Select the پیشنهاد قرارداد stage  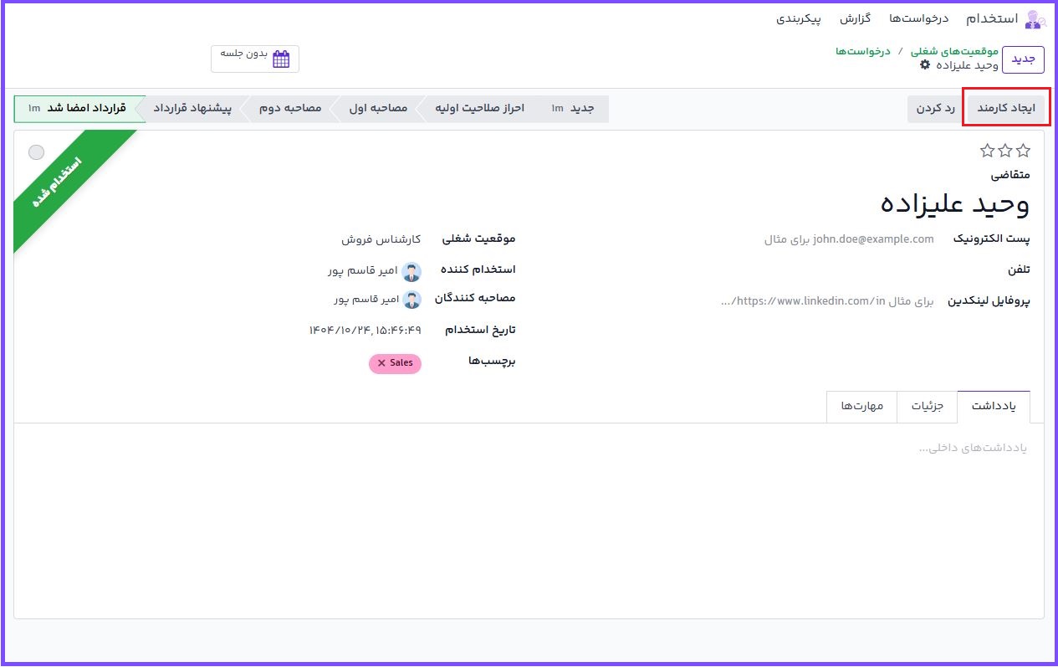[x=192, y=109]
